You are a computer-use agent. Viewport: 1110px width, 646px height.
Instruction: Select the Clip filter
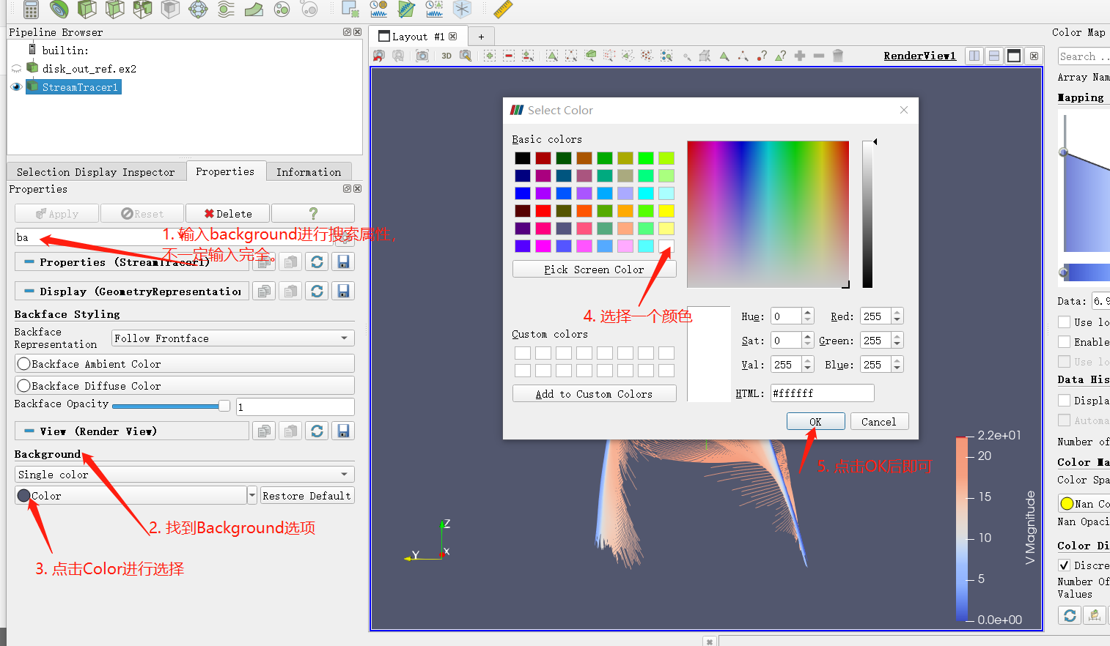[86, 10]
